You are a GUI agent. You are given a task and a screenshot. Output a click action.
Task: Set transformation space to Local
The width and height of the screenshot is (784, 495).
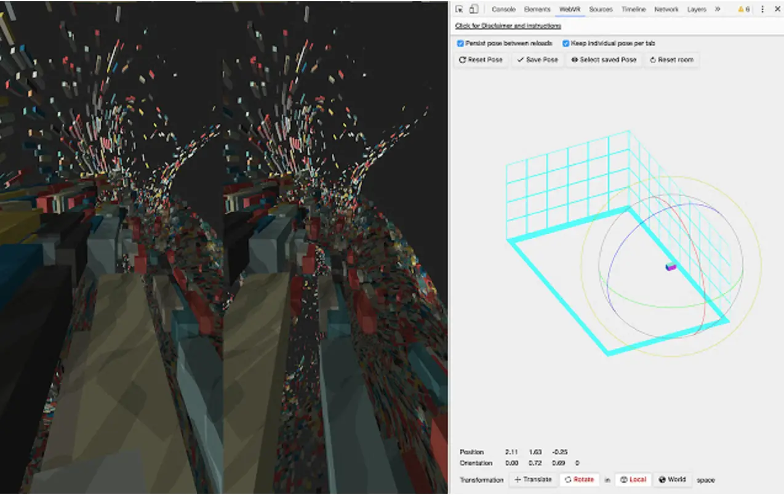(633, 480)
